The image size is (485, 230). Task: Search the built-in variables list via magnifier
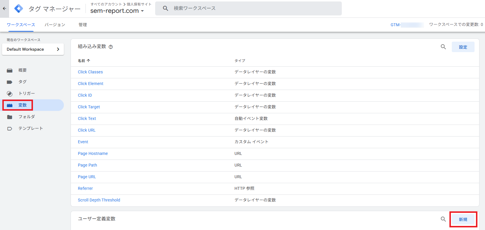click(443, 47)
